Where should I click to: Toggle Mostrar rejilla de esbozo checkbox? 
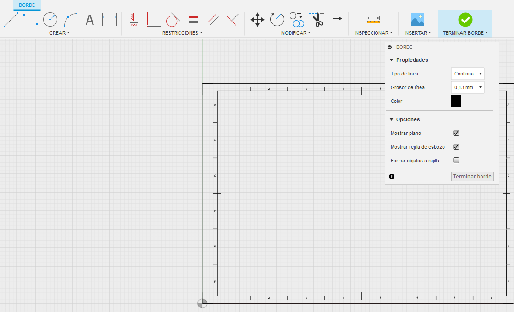click(x=456, y=147)
